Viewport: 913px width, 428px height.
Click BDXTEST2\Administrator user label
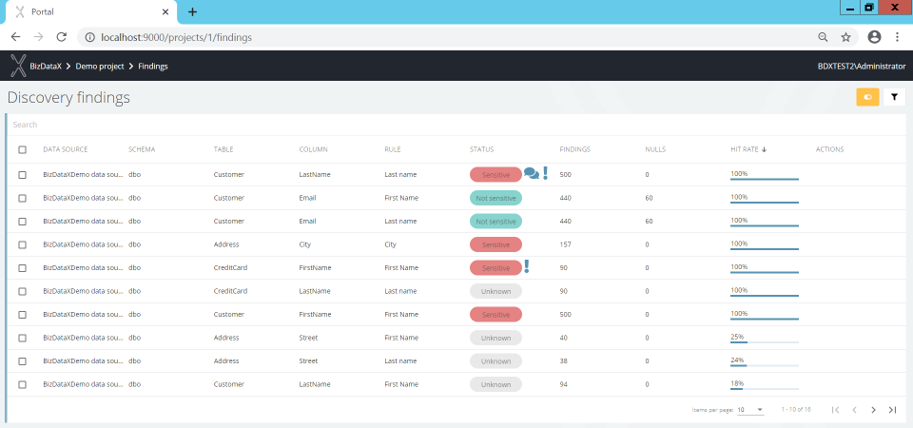pos(862,67)
